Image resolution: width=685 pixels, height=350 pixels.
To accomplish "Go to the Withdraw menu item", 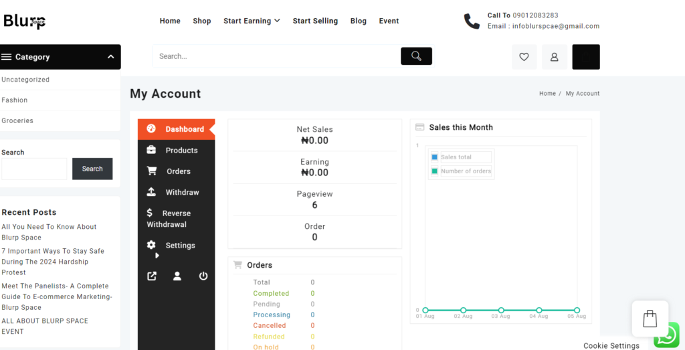I will coord(182,192).
